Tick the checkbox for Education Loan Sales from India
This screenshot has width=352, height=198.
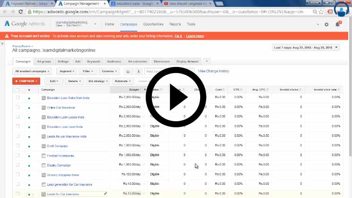(x=18, y=98)
